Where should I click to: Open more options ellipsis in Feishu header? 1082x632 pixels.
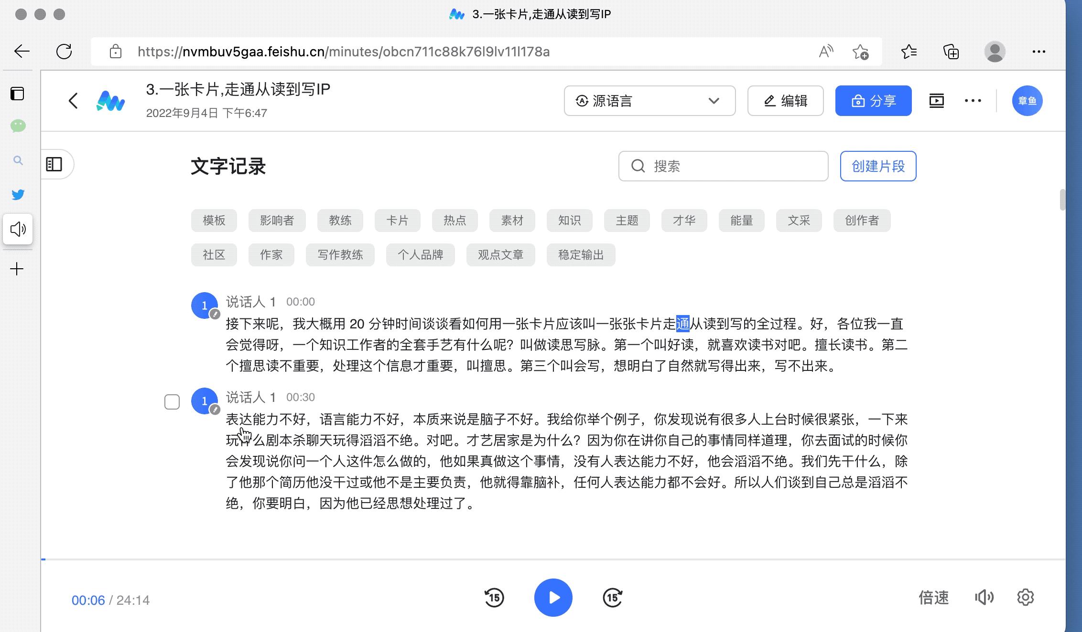tap(973, 101)
